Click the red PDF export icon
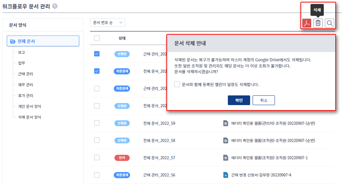Screen dimensions: 345x184 pos(307,23)
